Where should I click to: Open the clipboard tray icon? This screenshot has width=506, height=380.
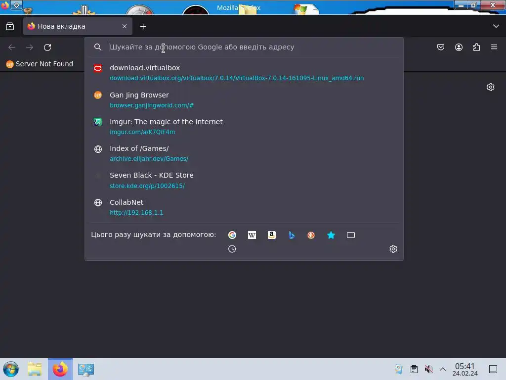coord(414,369)
